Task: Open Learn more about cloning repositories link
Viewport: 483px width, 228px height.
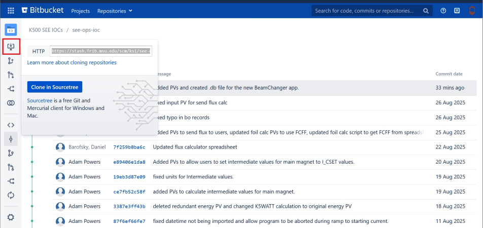Action: coord(72,62)
